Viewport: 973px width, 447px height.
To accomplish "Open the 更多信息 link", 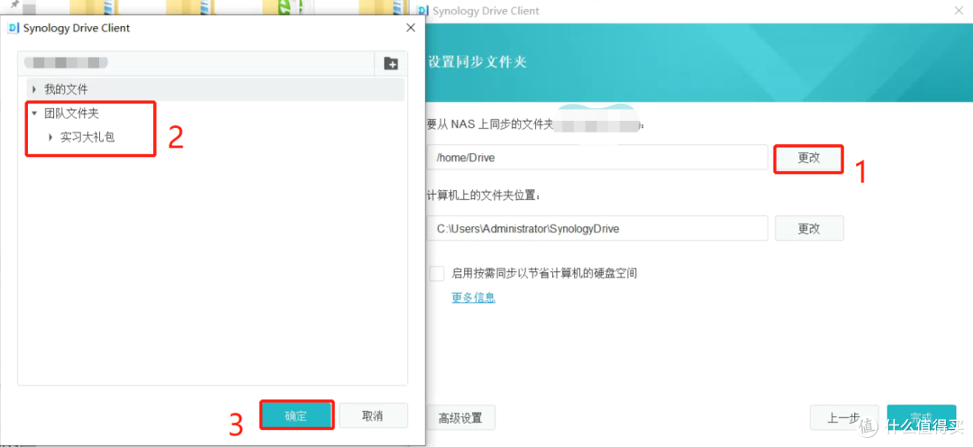I will [474, 297].
